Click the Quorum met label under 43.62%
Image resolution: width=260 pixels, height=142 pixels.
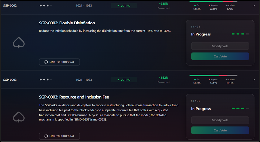coord(163,82)
